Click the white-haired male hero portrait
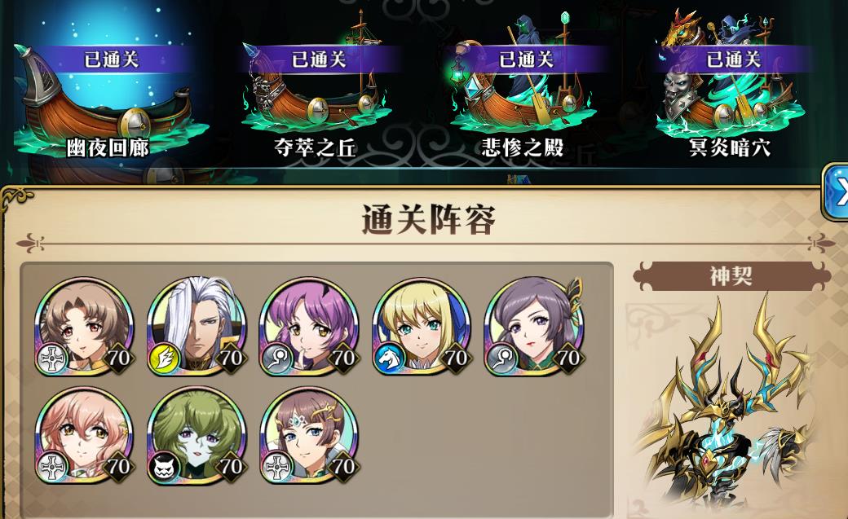The height and width of the screenshot is (519, 848). pos(197,326)
